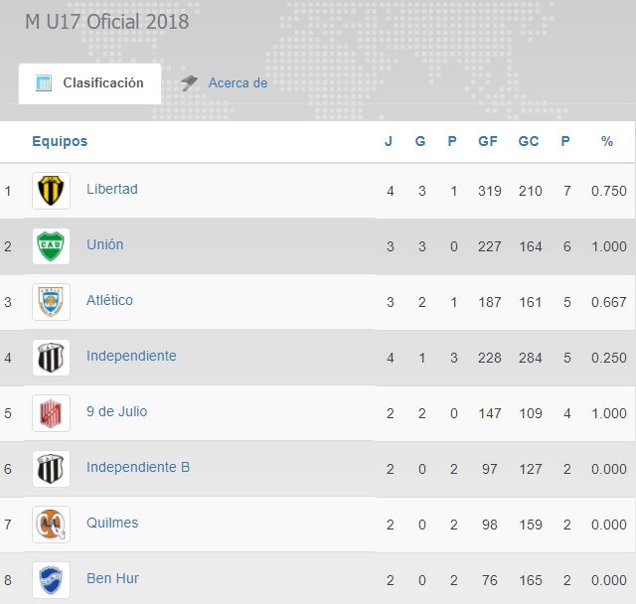This screenshot has width=636, height=604.
Task: Open the Atlético team page link
Action: pos(109,300)
